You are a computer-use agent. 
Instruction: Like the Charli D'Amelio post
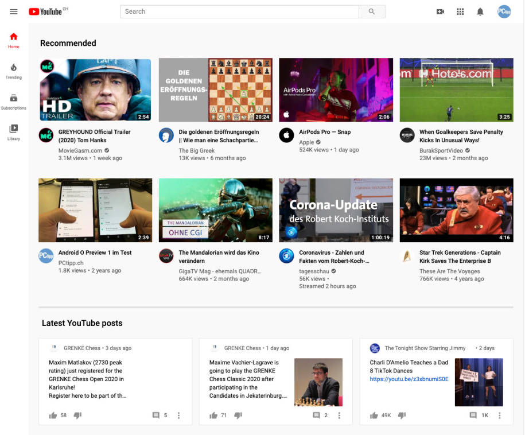click(x=374, y=415)
